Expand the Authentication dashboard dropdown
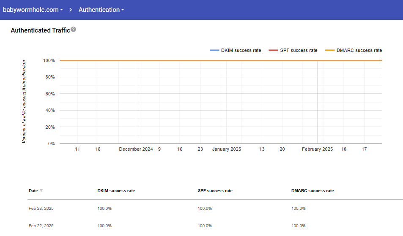403x236 pixels. click(101, 10)
